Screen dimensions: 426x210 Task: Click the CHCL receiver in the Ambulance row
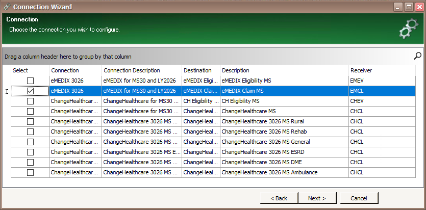pyautogui.click(x=382, y=172)
